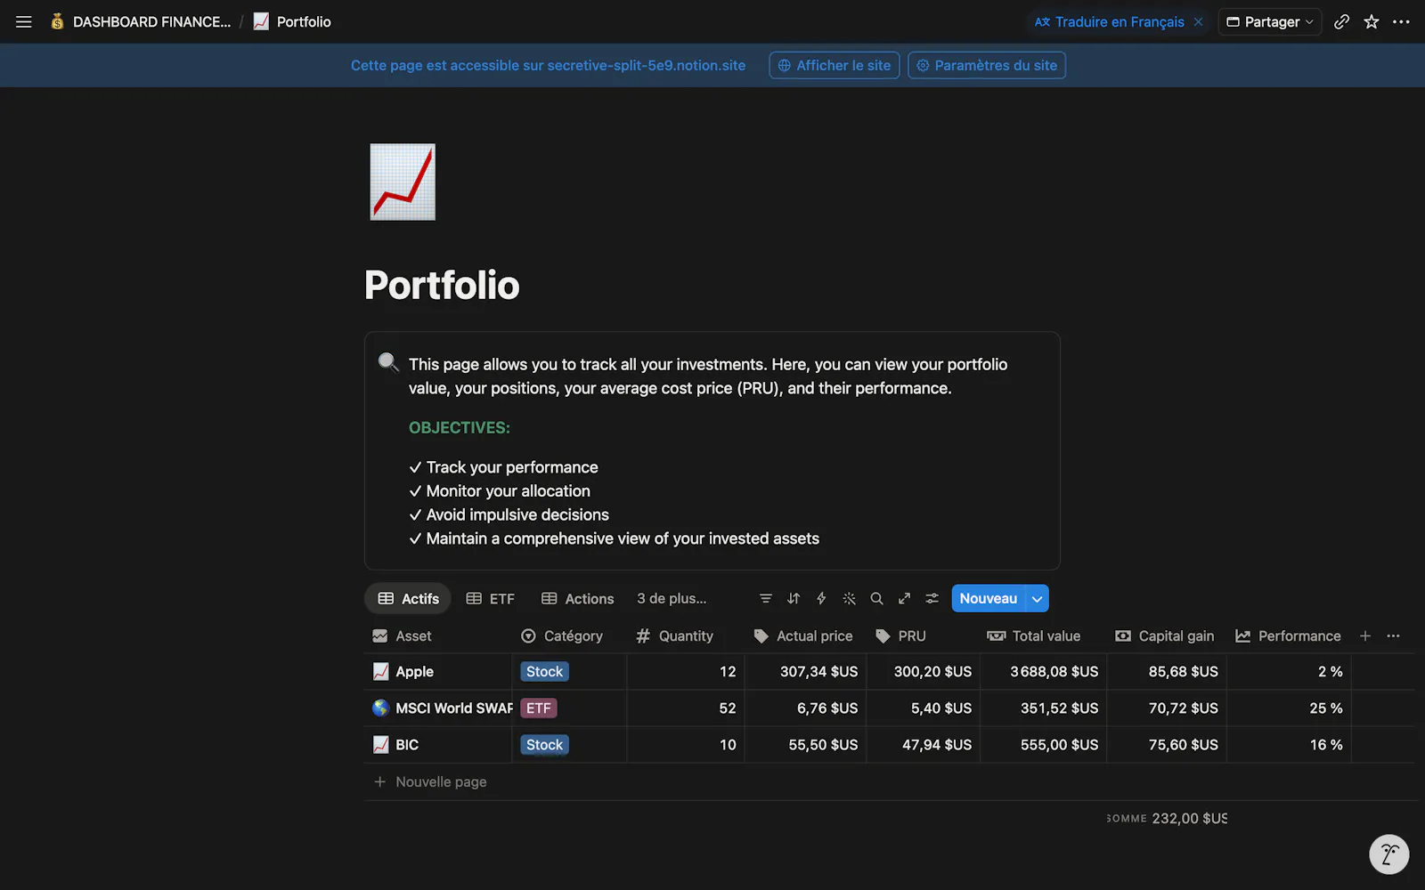Search the database with magnifier icon

[x=876, y=599]
